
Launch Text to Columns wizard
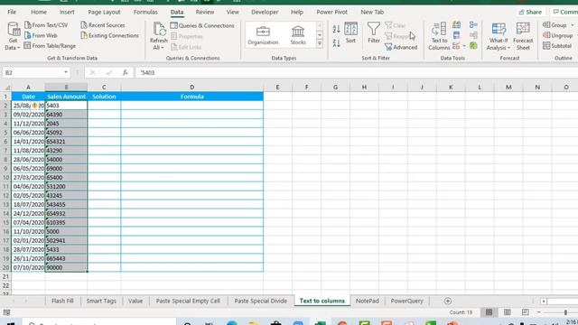tap(439, 36)
